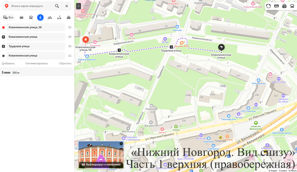The height and width of the screenshot is (172, 297).
Task: Toggle the walking route mode
Action: click(x=40, y=17)
